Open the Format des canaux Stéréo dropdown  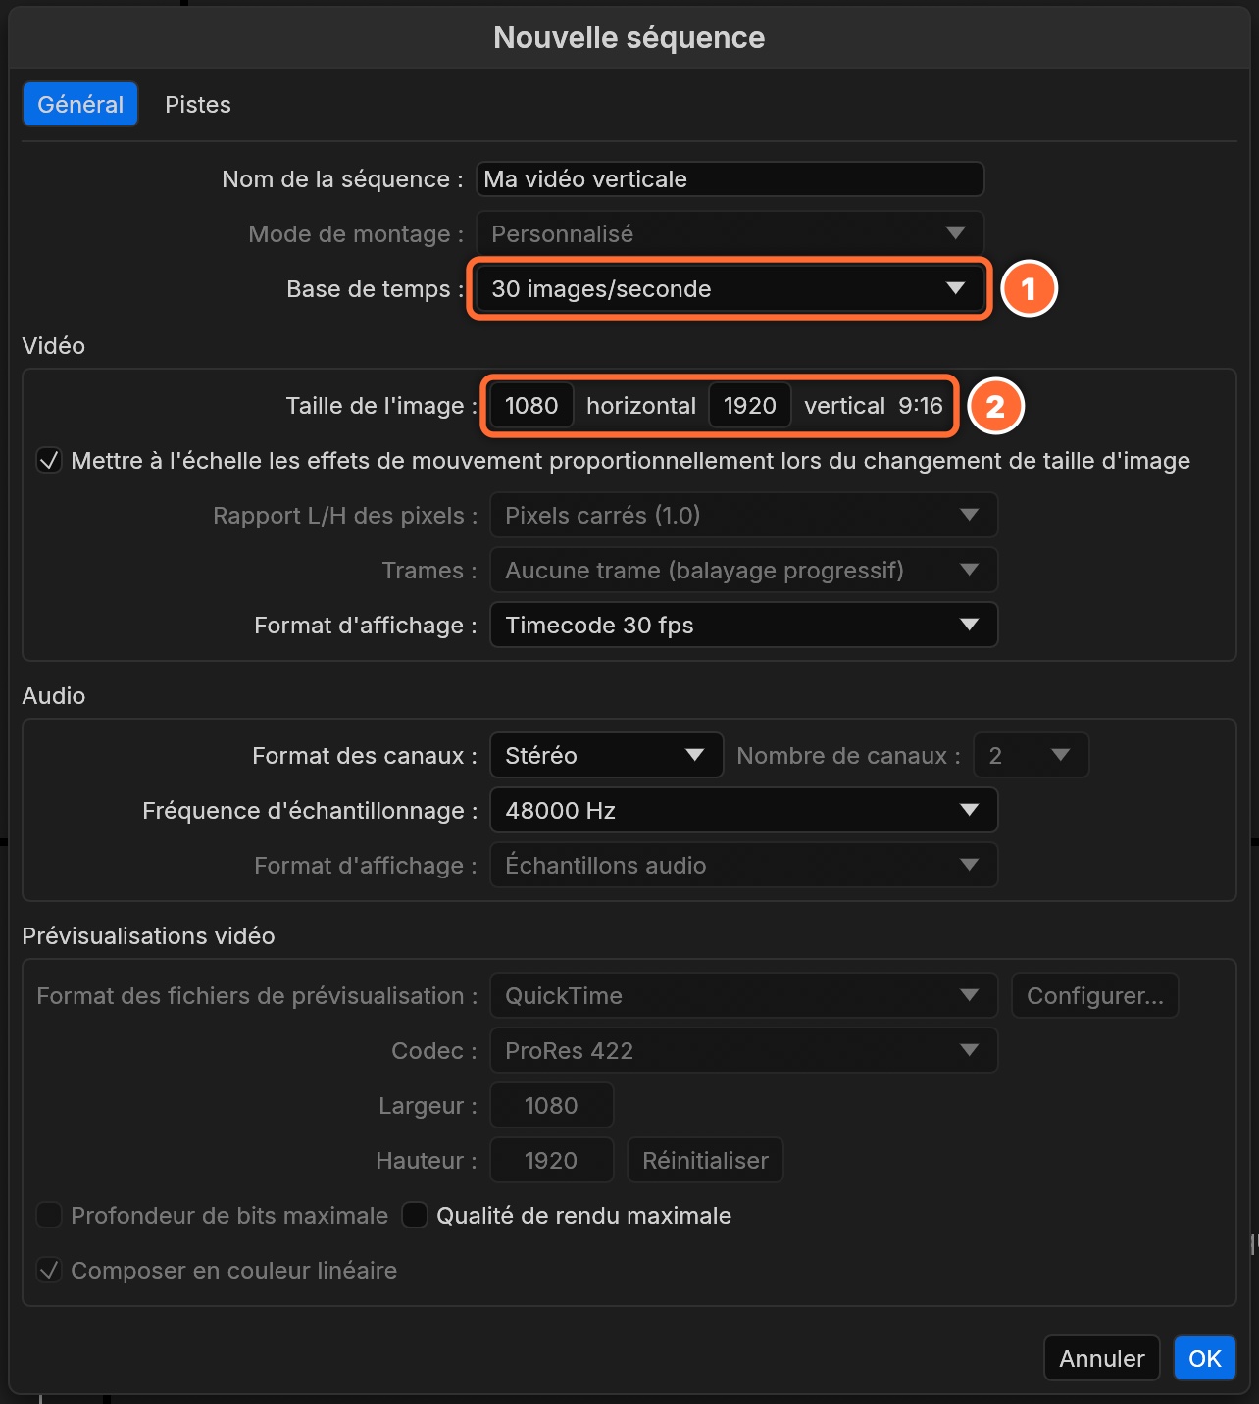[606, 756]
